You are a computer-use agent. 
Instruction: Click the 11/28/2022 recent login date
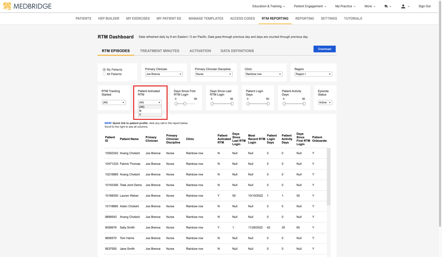pos(256,227)
